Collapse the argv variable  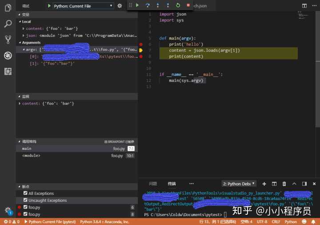pyautogui.click(x=24, y=49)
